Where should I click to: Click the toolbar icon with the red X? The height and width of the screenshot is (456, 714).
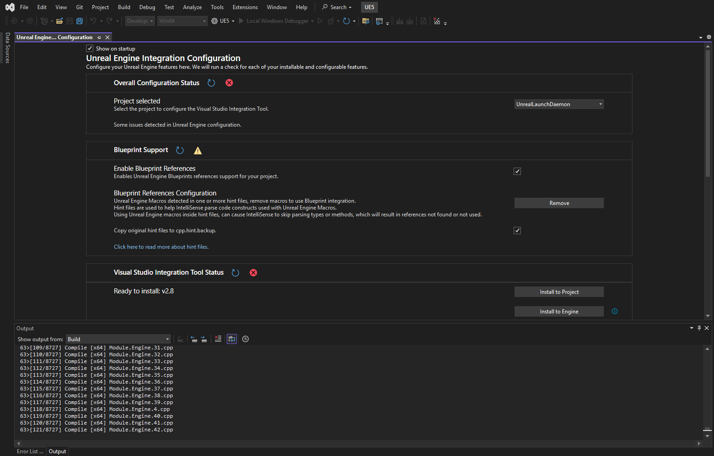pyautogui.click(x=437, y=21)
